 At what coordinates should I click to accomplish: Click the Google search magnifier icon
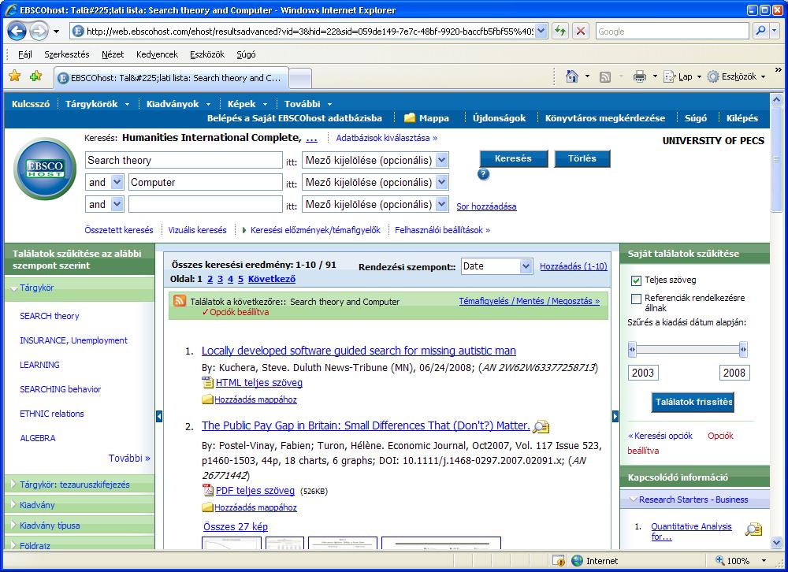coord(761,32)
